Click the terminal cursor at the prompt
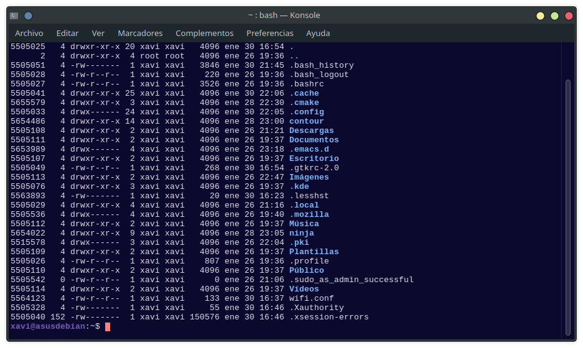The image size is (583, 348). pos(108,326)
